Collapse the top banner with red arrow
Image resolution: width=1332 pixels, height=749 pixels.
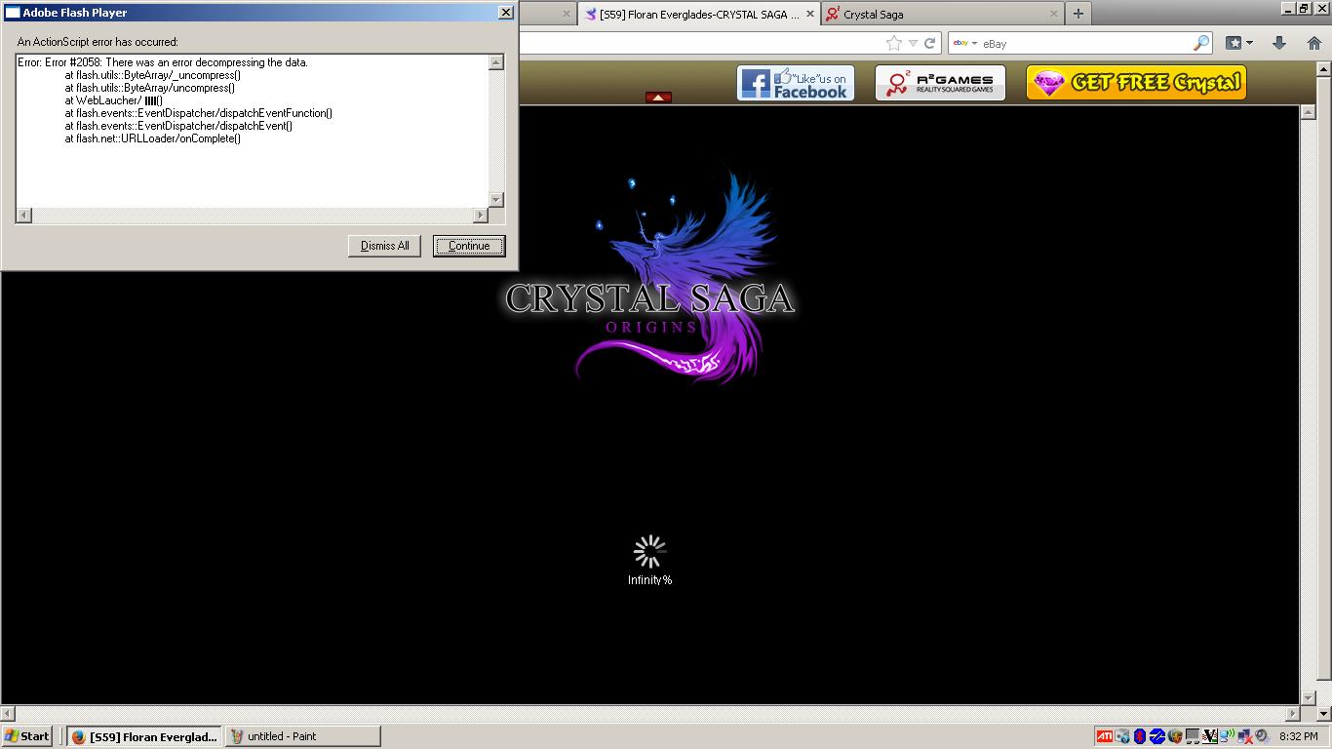[658, 98]
